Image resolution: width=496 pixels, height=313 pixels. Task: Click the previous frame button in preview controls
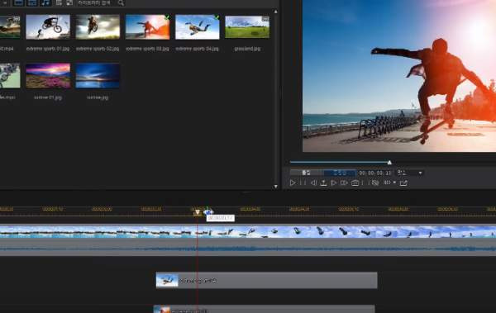coord(313,183)
